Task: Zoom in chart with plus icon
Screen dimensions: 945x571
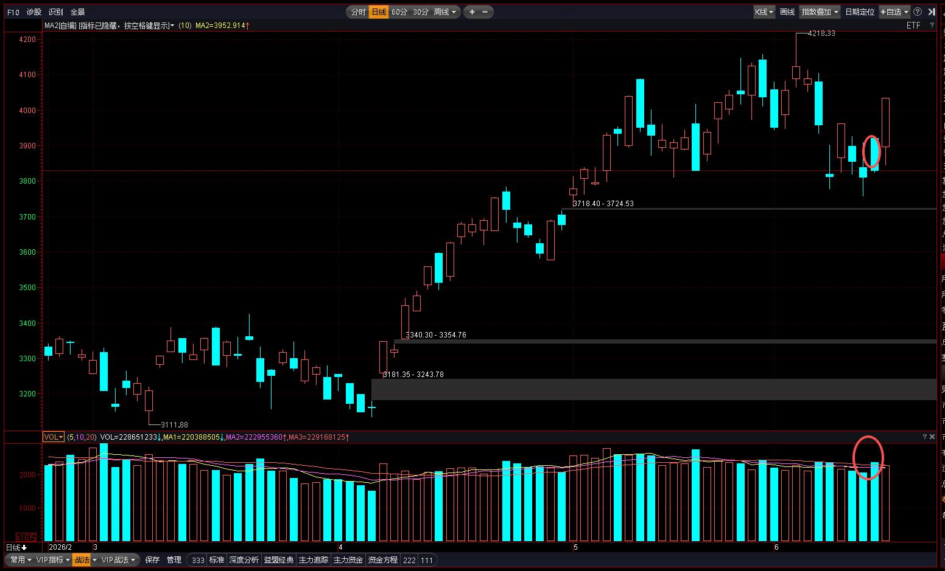Action: (x=472, y=12)
